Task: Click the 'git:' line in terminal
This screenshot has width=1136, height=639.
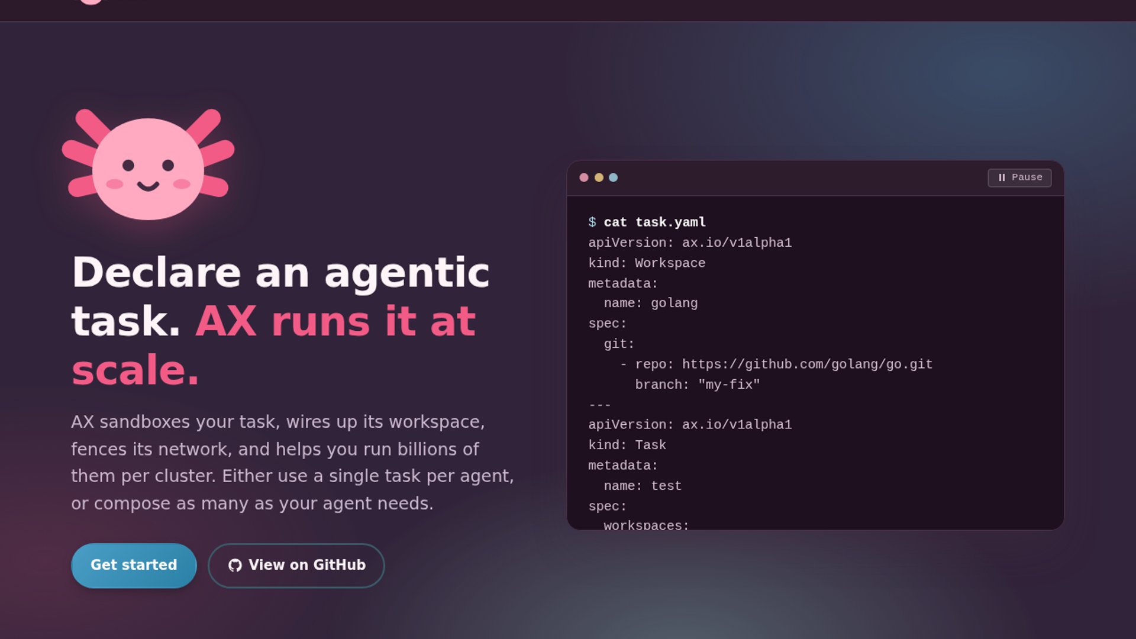Action: (x=619, y=344)
